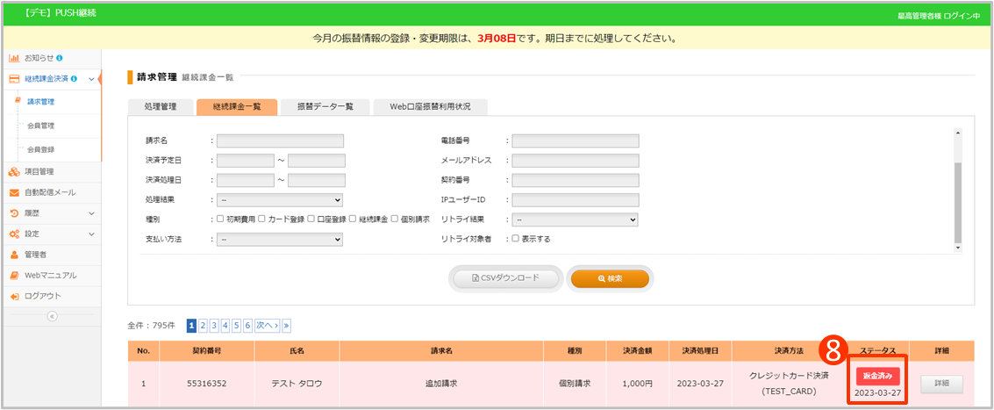Expand the リトライ結果 dropdown
This screenshot has width=994, height=410.
point(575,219)
